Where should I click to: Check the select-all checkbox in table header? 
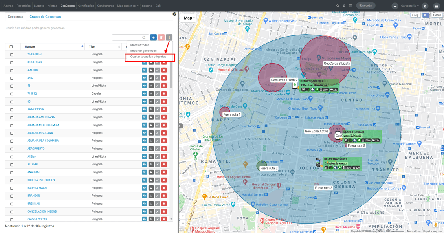(x=11, y=47)
